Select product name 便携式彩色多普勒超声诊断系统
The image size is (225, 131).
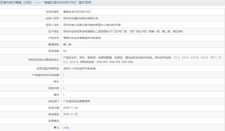[82, 38]
